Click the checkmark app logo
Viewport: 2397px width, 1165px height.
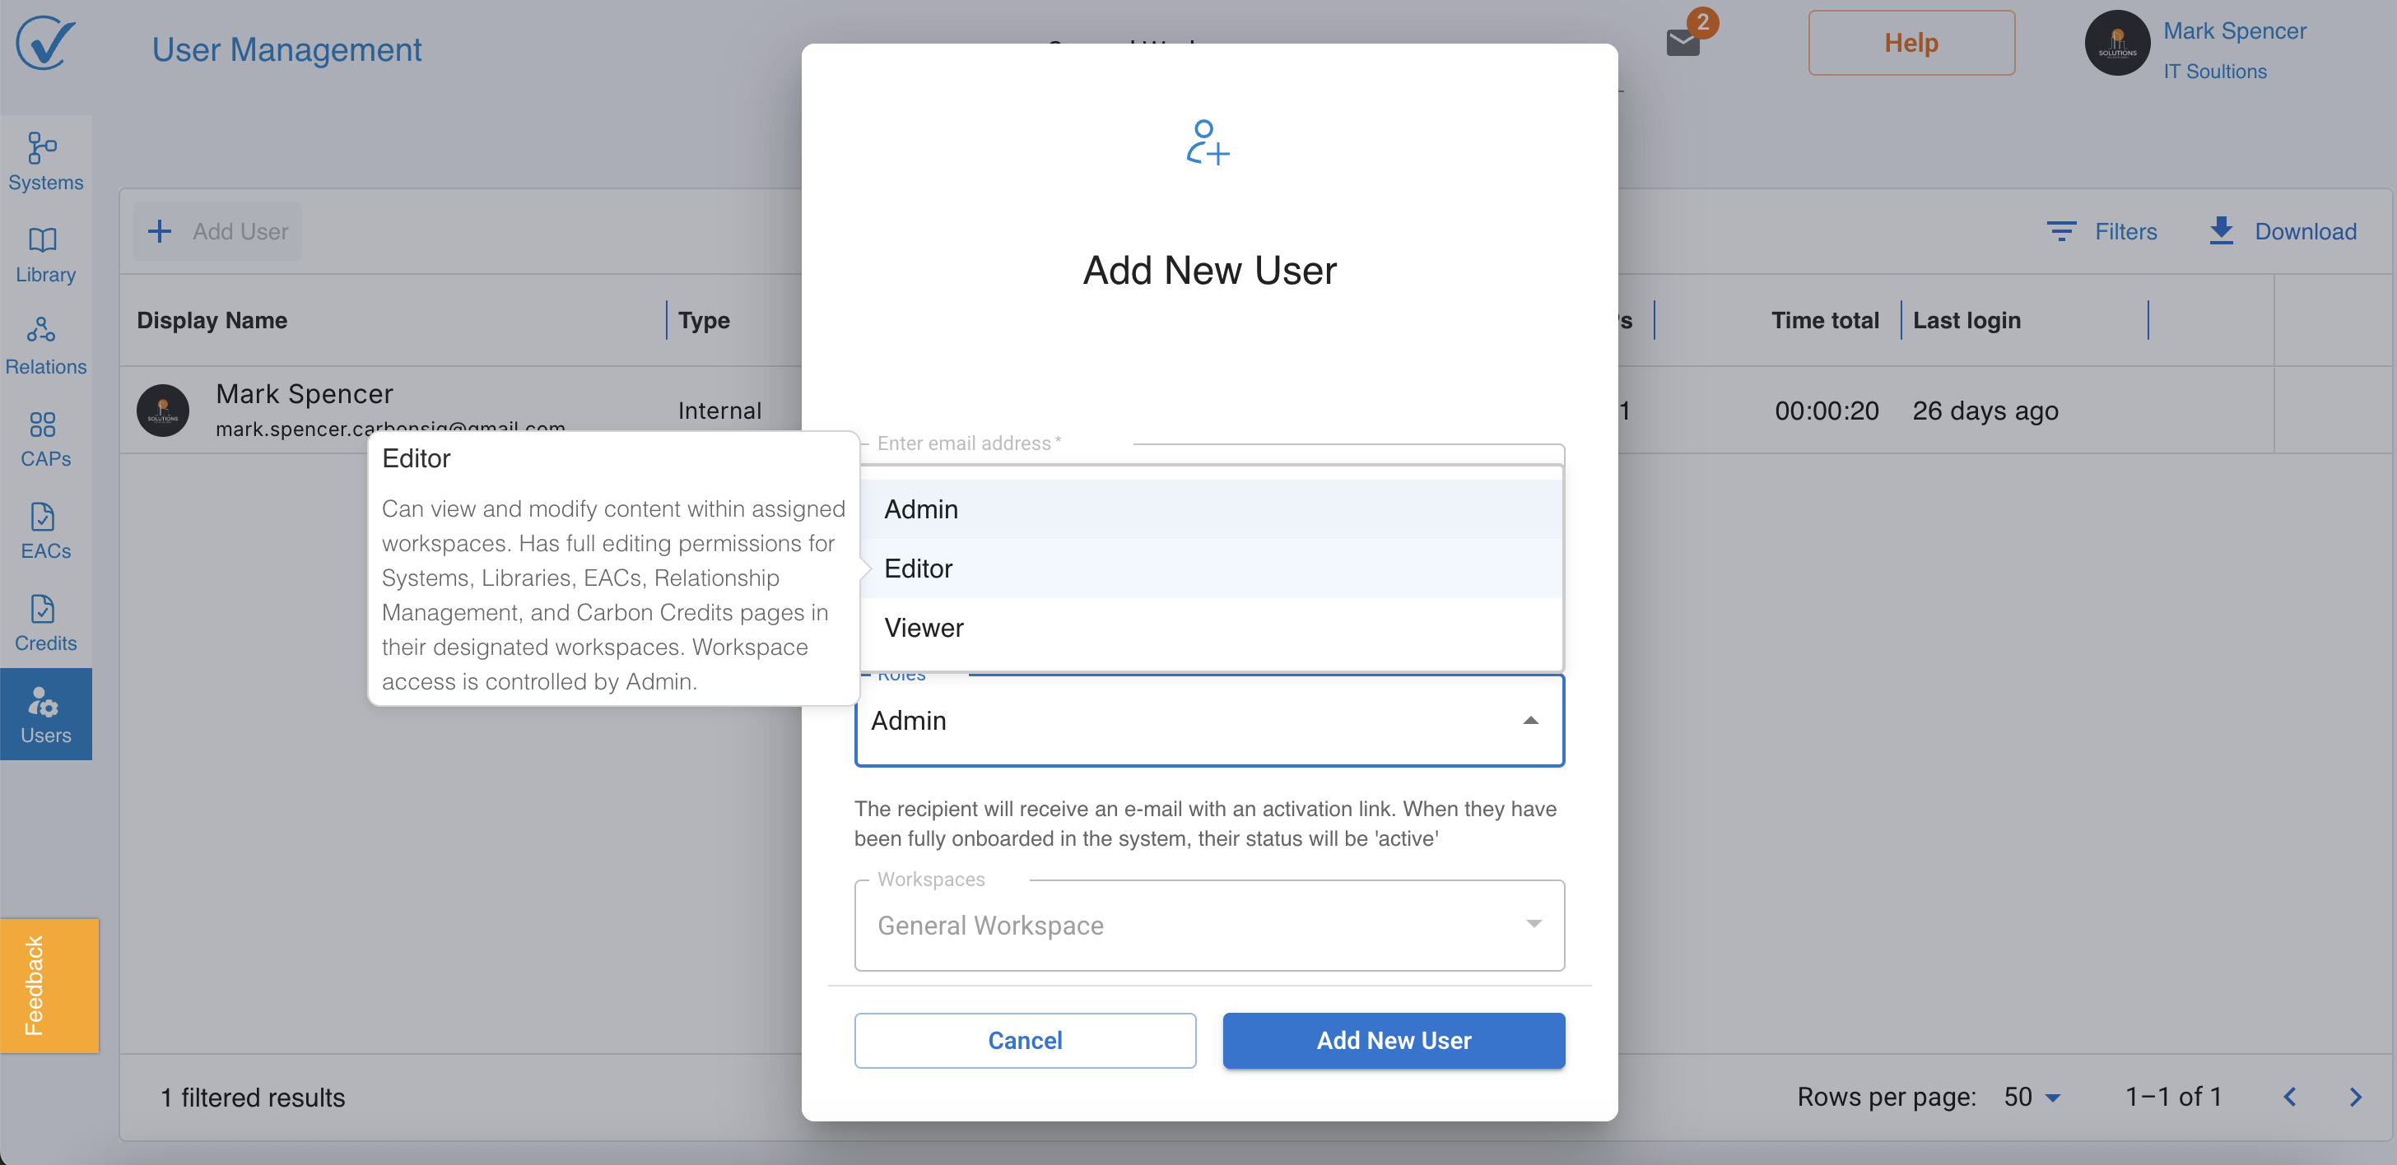(44, 43)
